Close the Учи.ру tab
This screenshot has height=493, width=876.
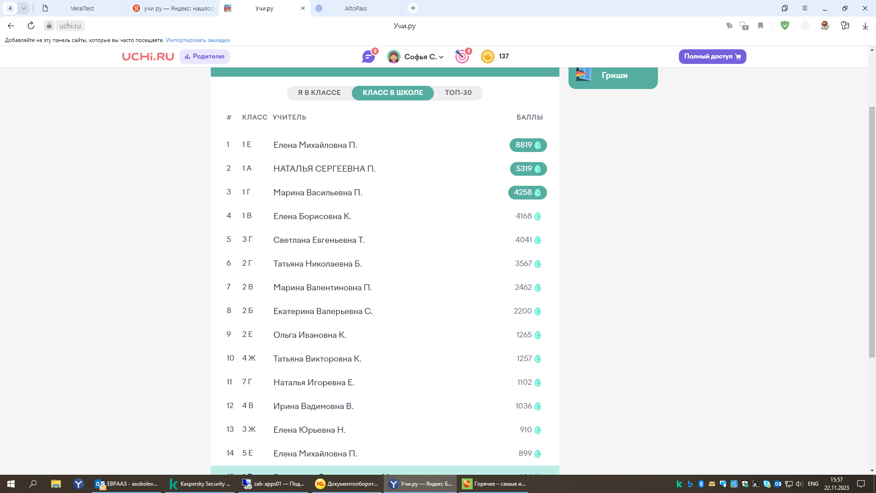303,8
